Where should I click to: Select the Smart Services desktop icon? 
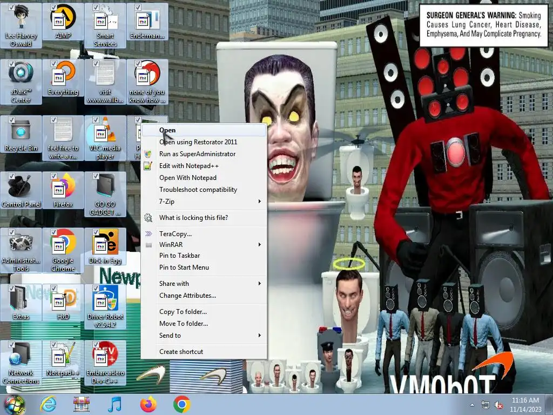[x=105, y=25]
